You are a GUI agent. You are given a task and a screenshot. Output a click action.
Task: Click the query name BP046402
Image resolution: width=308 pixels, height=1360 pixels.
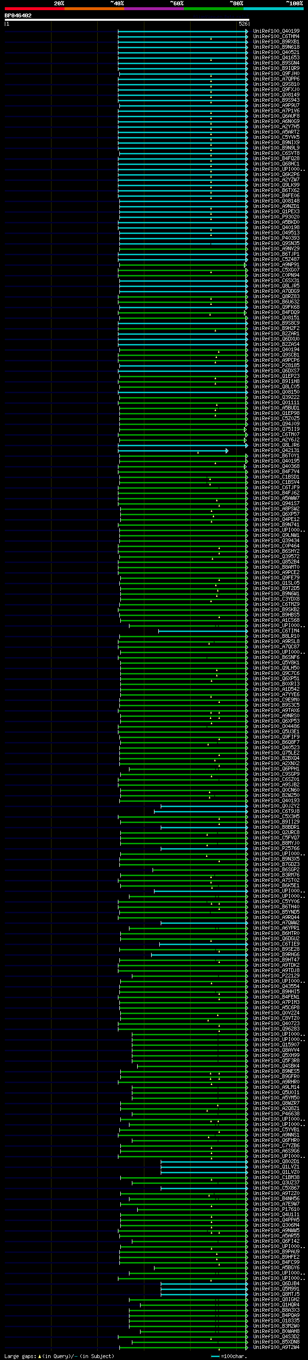18,15
